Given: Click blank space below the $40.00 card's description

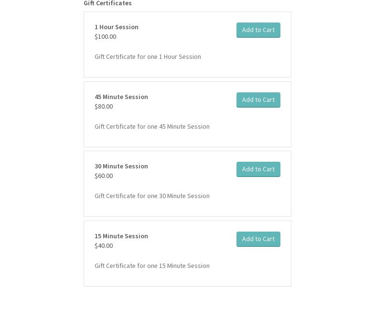Looking at the screenshot, I should pos(187,278).
